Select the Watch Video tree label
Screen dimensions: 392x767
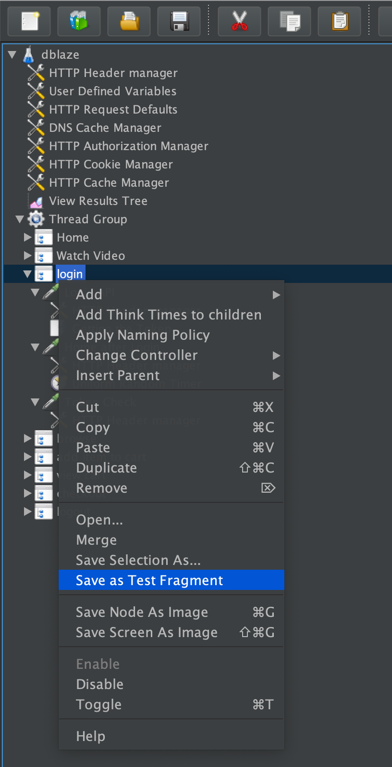(x=91, y=256)
